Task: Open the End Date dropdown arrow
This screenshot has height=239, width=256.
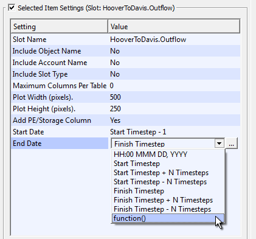Action: [x=219, y=144]
